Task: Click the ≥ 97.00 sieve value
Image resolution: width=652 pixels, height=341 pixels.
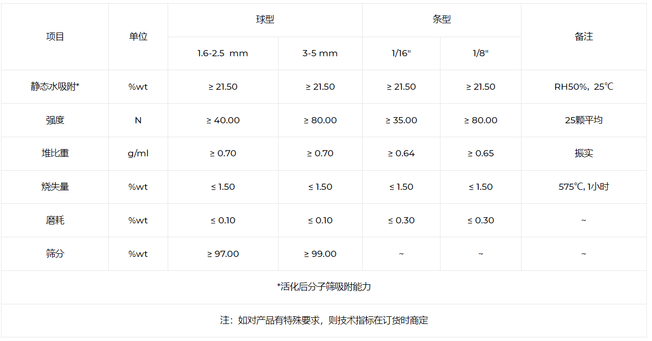Action: (x=223, y=254)
